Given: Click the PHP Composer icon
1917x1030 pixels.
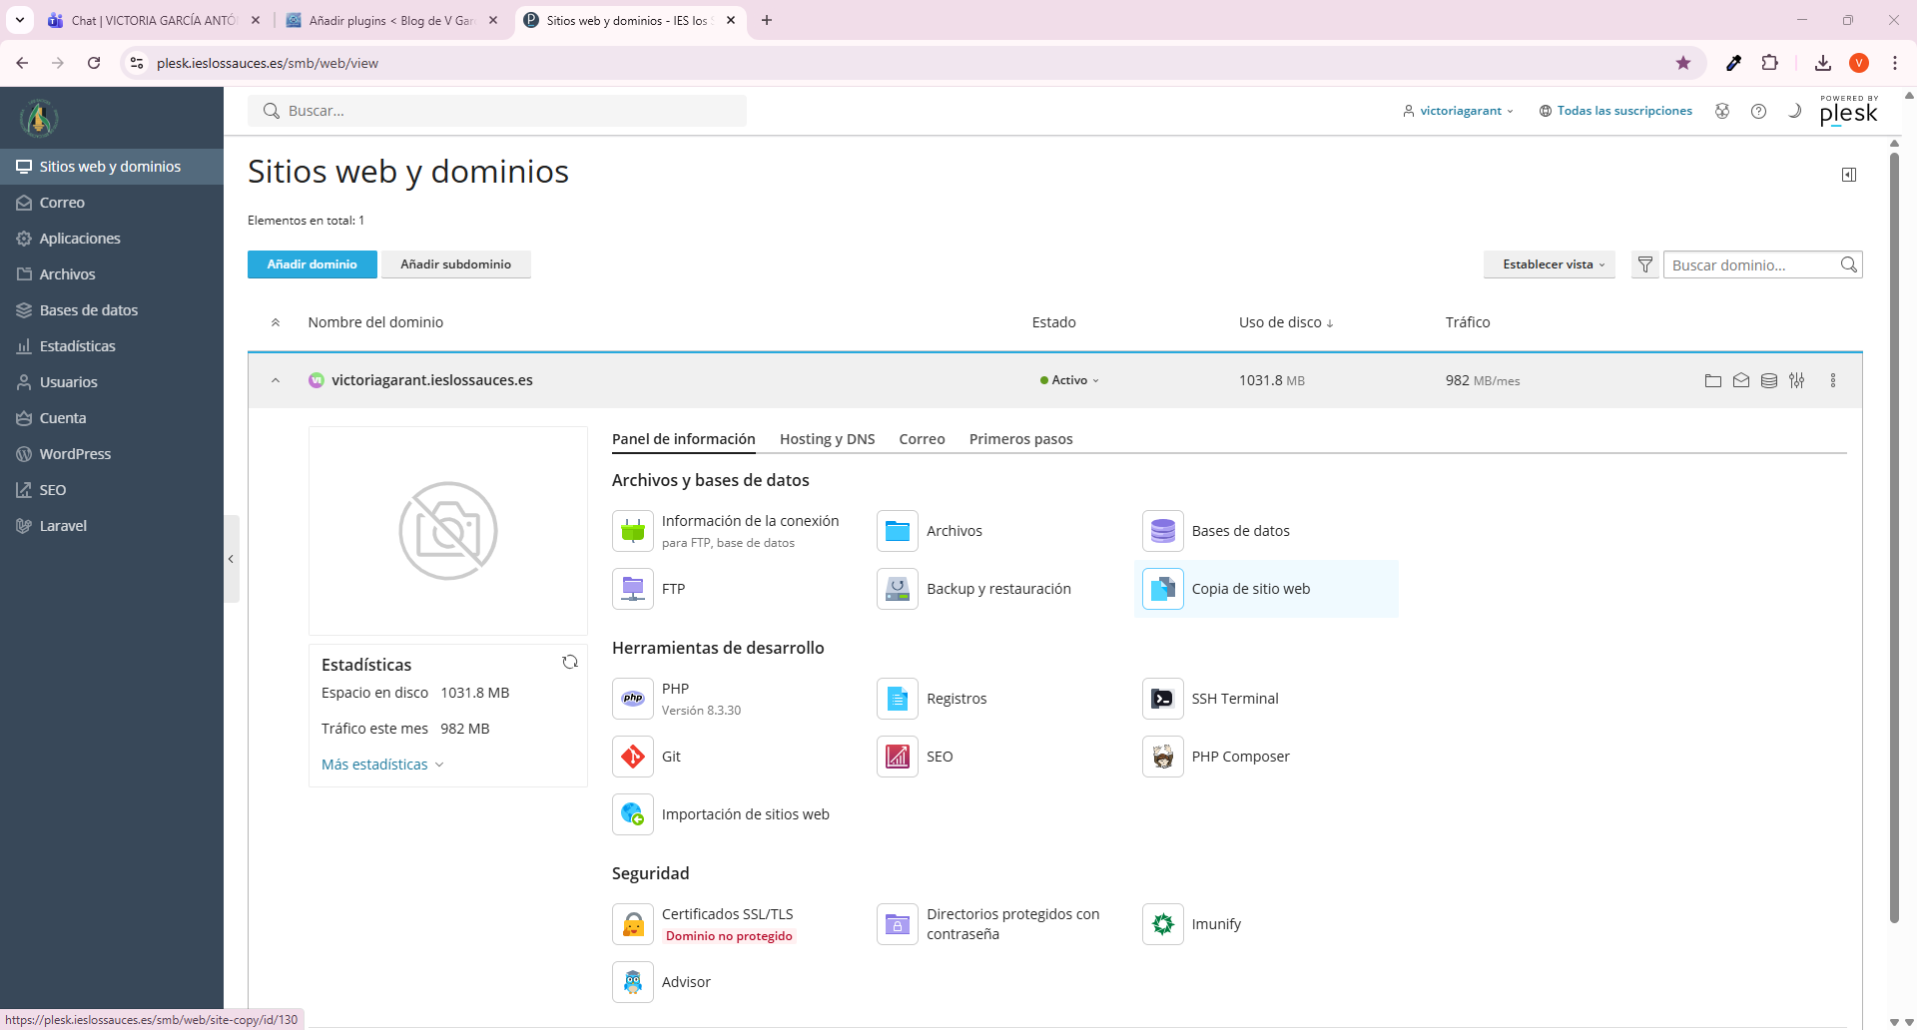Looking at the screenshot, I should point(1162,757).
